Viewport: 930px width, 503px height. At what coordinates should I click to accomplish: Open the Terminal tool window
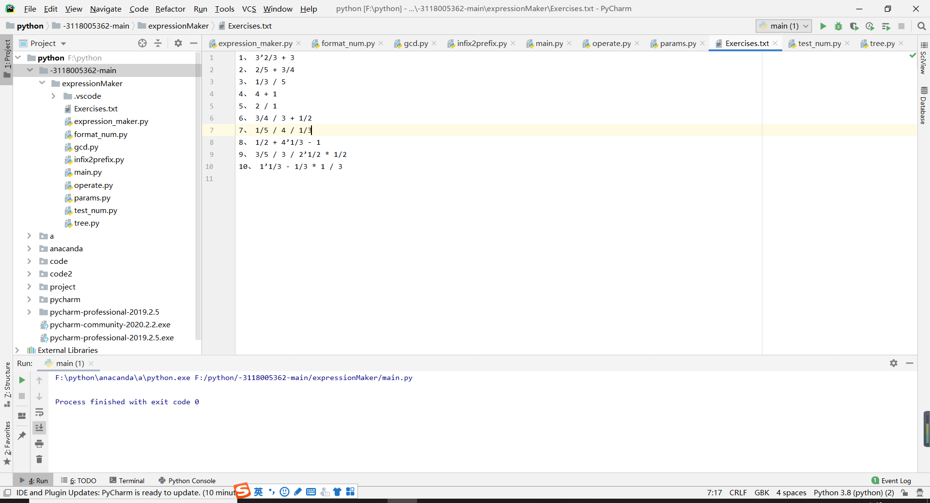[127, 481]
